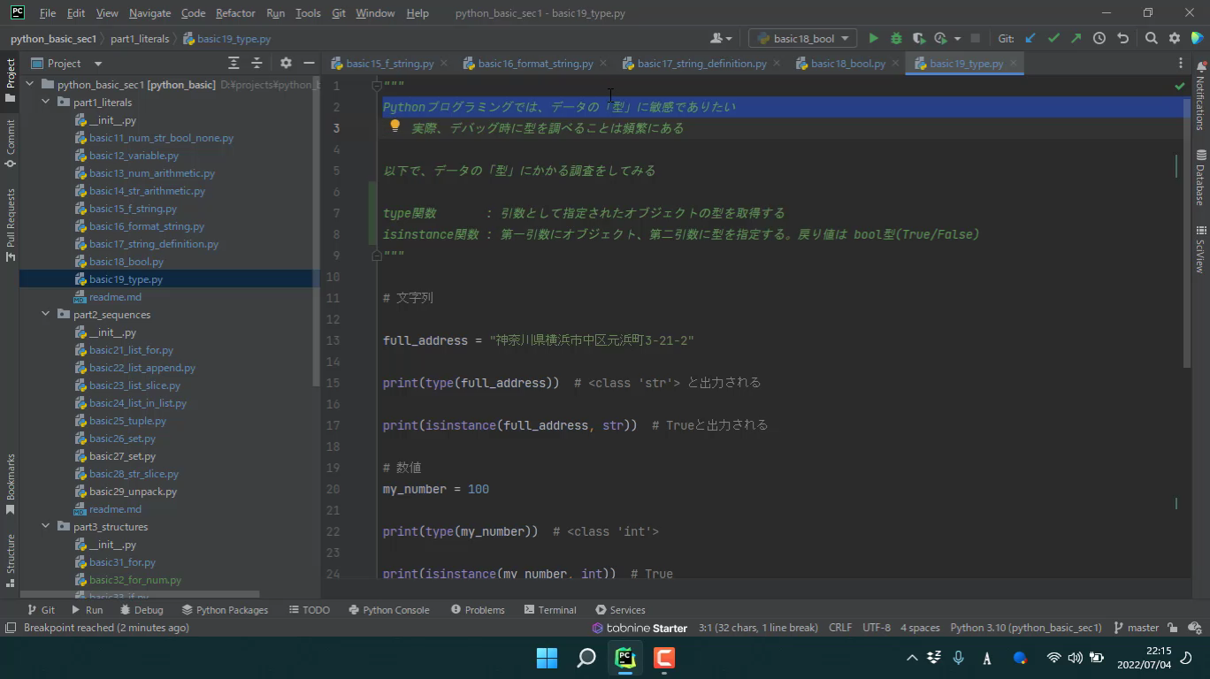Open the Refactor menu
1210x679 pixels.
[x=235, y=13]
